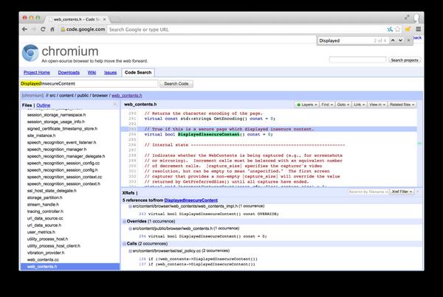This screenshot has width=443, height=297.
Task: Open vibration_provider.h file
Action: [46, 253]
